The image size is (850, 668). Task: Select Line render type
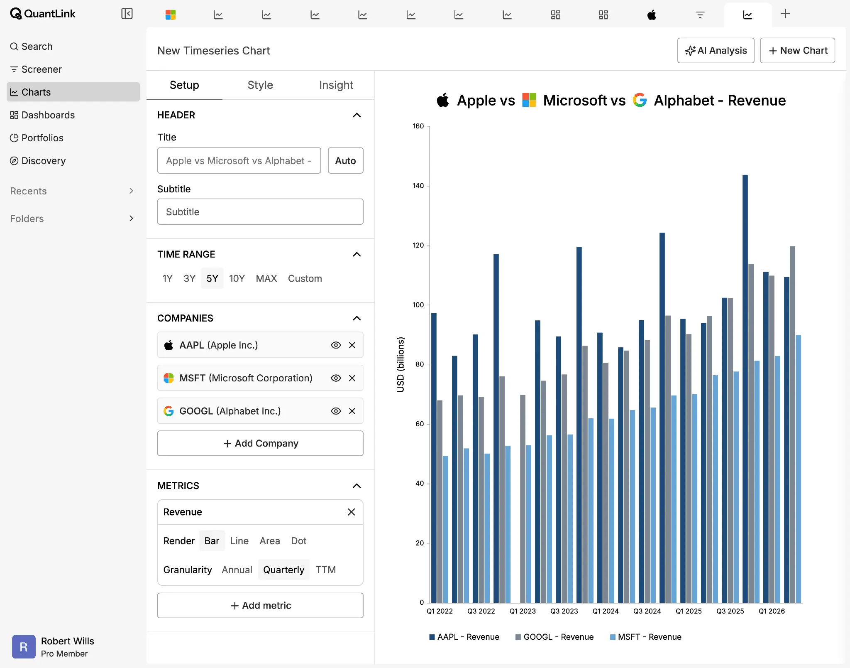pos(239,541)
